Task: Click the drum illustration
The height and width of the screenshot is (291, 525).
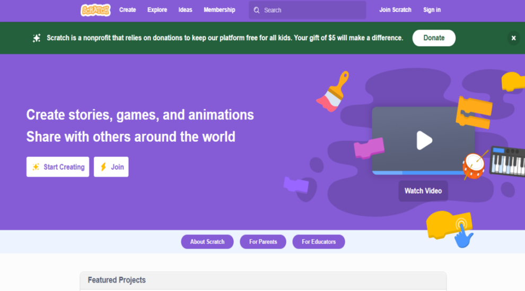Action: 474,166
